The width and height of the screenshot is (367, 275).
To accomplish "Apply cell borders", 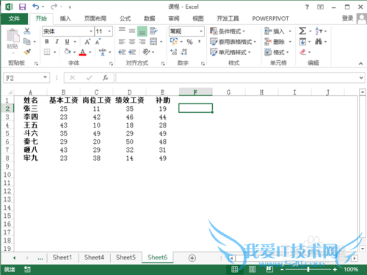I will 47,52.
